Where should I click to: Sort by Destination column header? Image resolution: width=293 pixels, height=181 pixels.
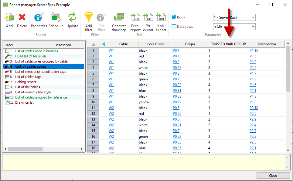point(267,44)
